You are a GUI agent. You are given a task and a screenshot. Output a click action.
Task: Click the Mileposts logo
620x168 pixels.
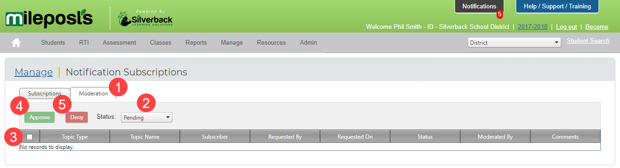tap(49, 19)
